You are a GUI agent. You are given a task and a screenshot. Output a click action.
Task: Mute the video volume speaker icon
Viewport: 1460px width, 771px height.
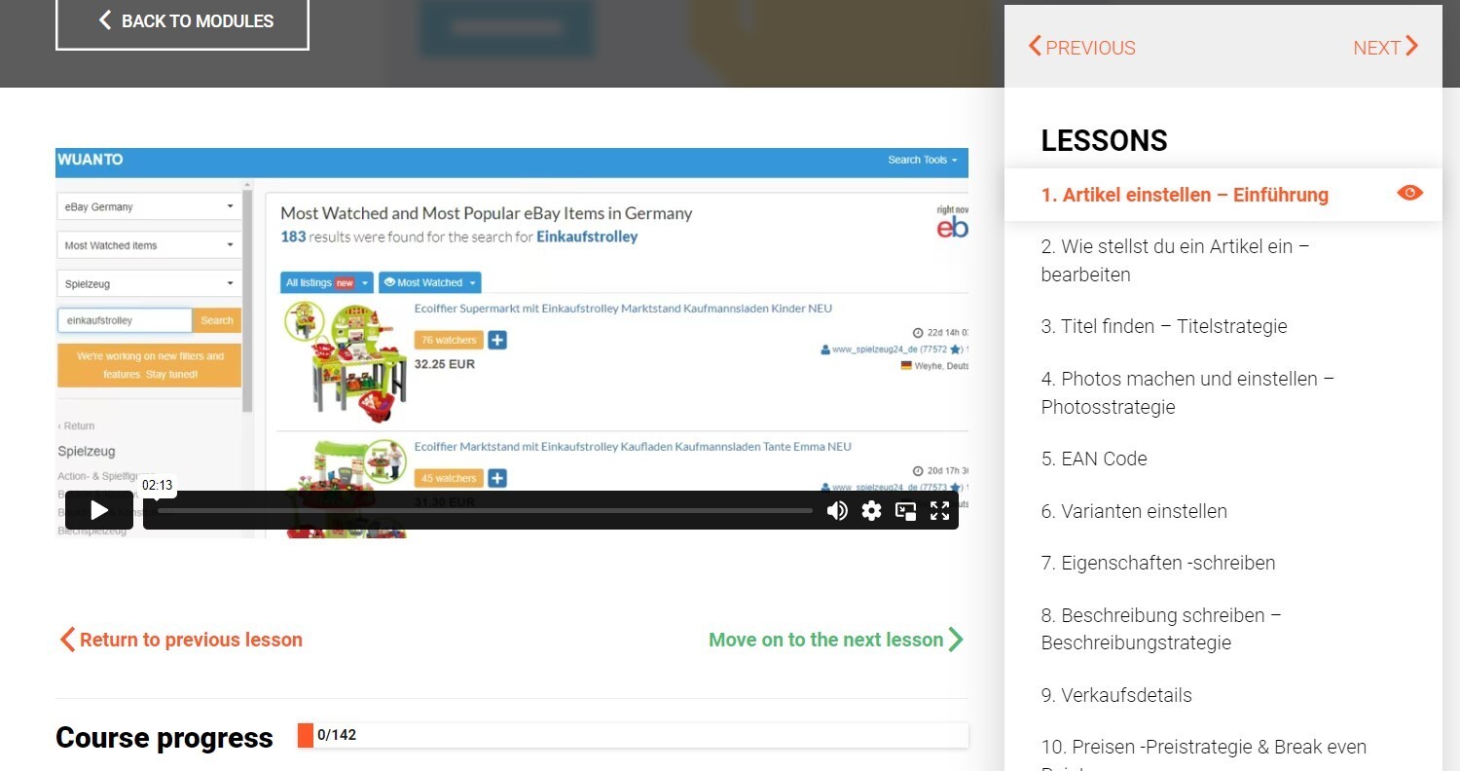[837, 510]
